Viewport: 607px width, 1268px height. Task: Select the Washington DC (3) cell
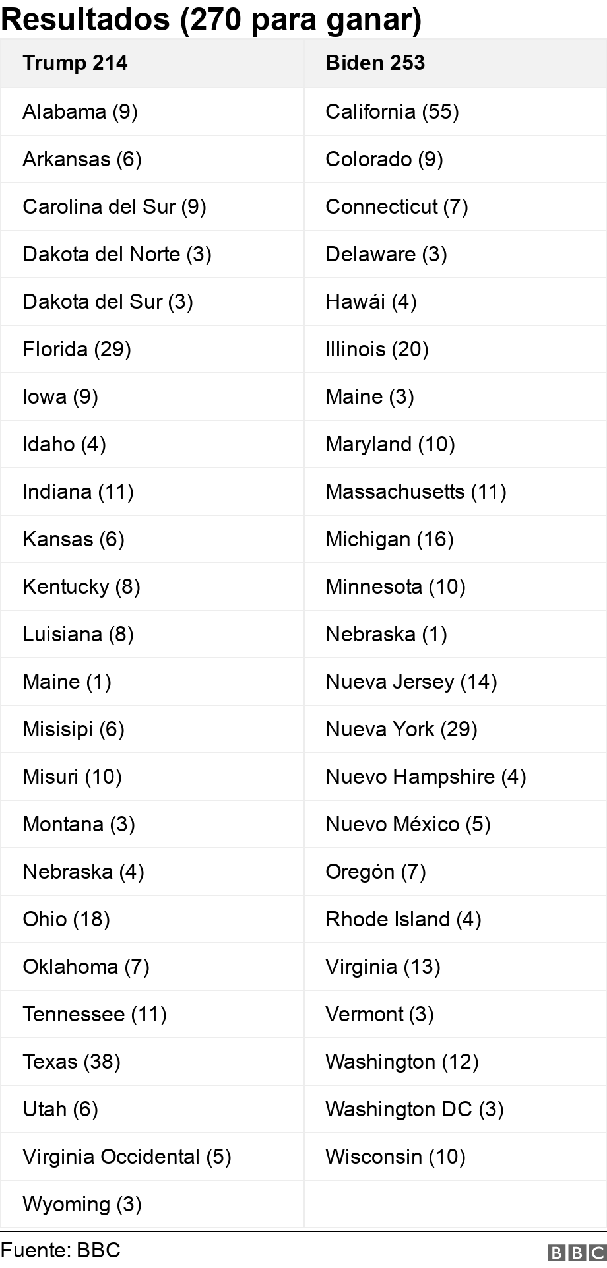455,1109
